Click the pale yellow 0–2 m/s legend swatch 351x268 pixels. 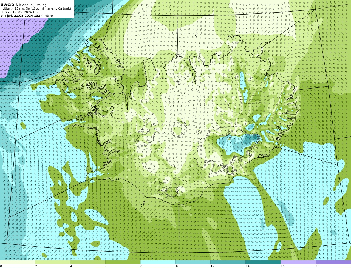[x=18, y=262]
